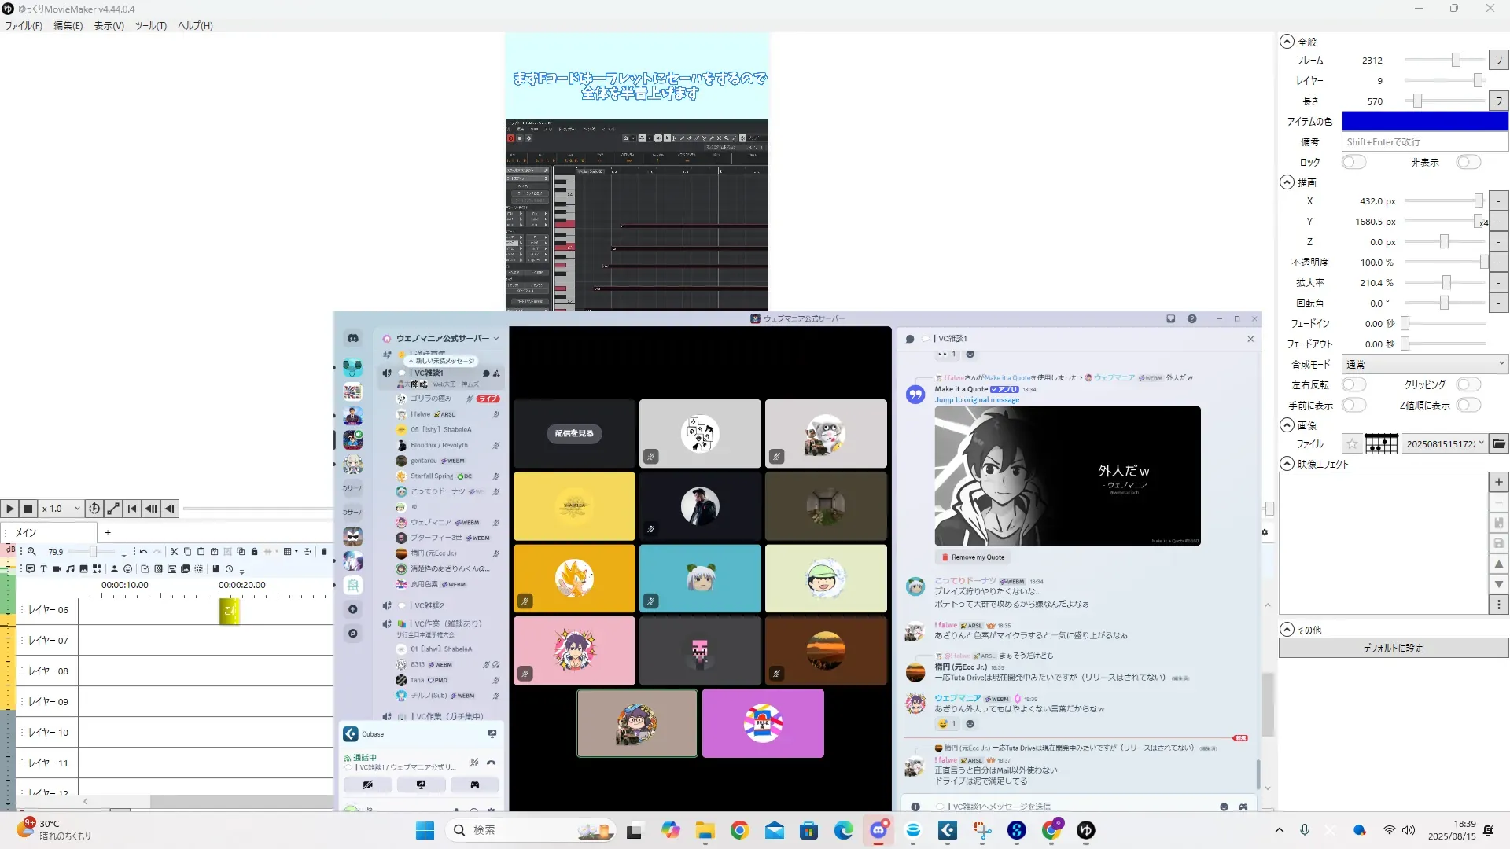The image size is (1510, 849).
Task: Open the playback speed x 1.0 dropdown
Action: point(61,509)
